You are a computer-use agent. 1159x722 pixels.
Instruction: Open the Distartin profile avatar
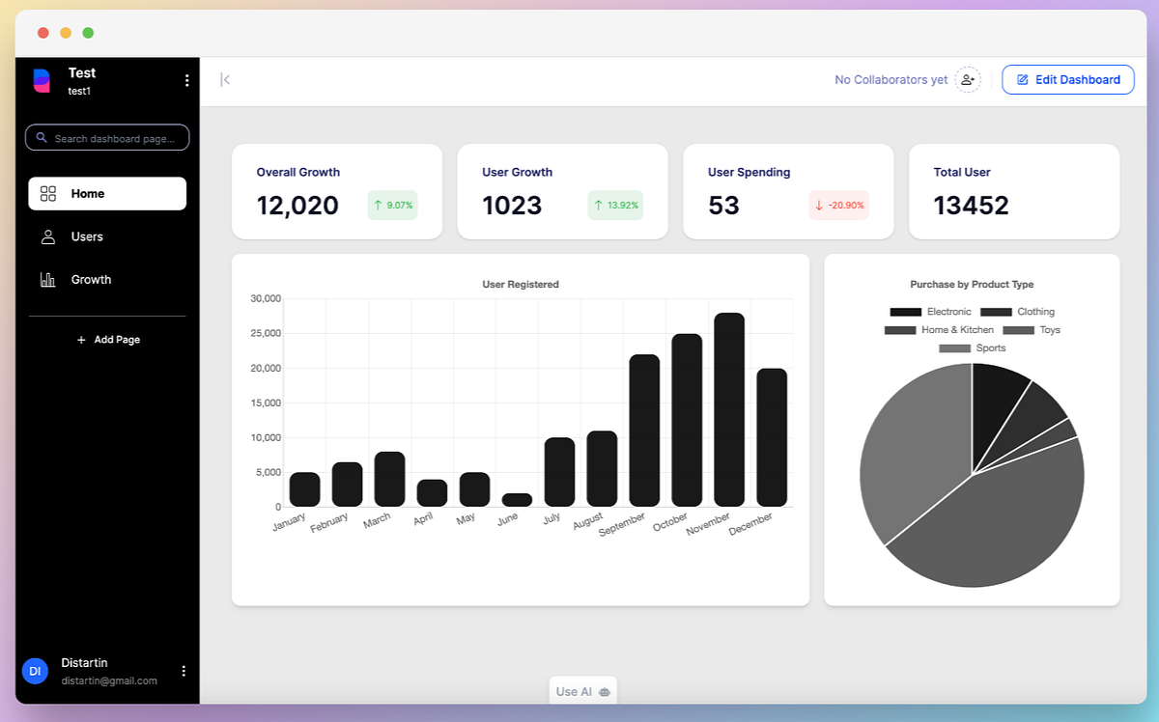point(35,670)
